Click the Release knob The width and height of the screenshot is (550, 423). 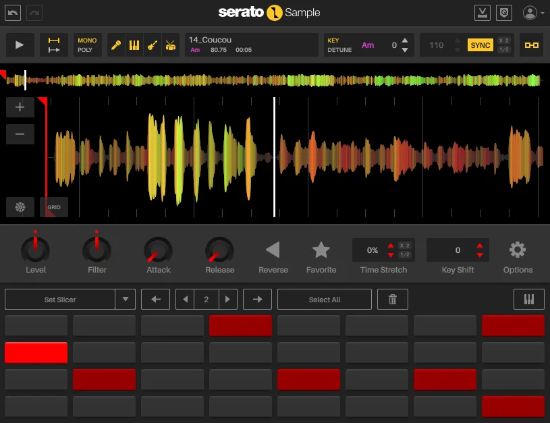click(x=219, y=250)
